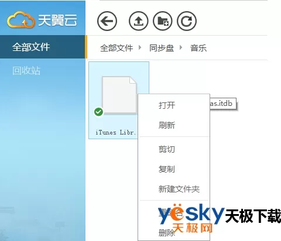Click arrow after 全部文件 breadcrumb
This screenshot has height=241, width=281.
click(x=140, y=47)
